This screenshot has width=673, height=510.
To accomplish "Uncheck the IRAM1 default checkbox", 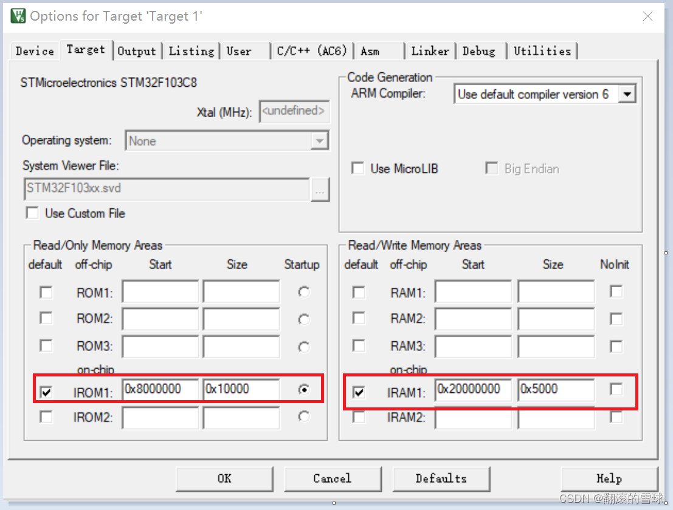I will tap(359, 392).
